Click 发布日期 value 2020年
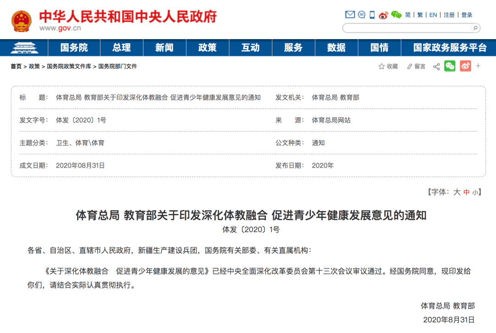 [323, 166]
